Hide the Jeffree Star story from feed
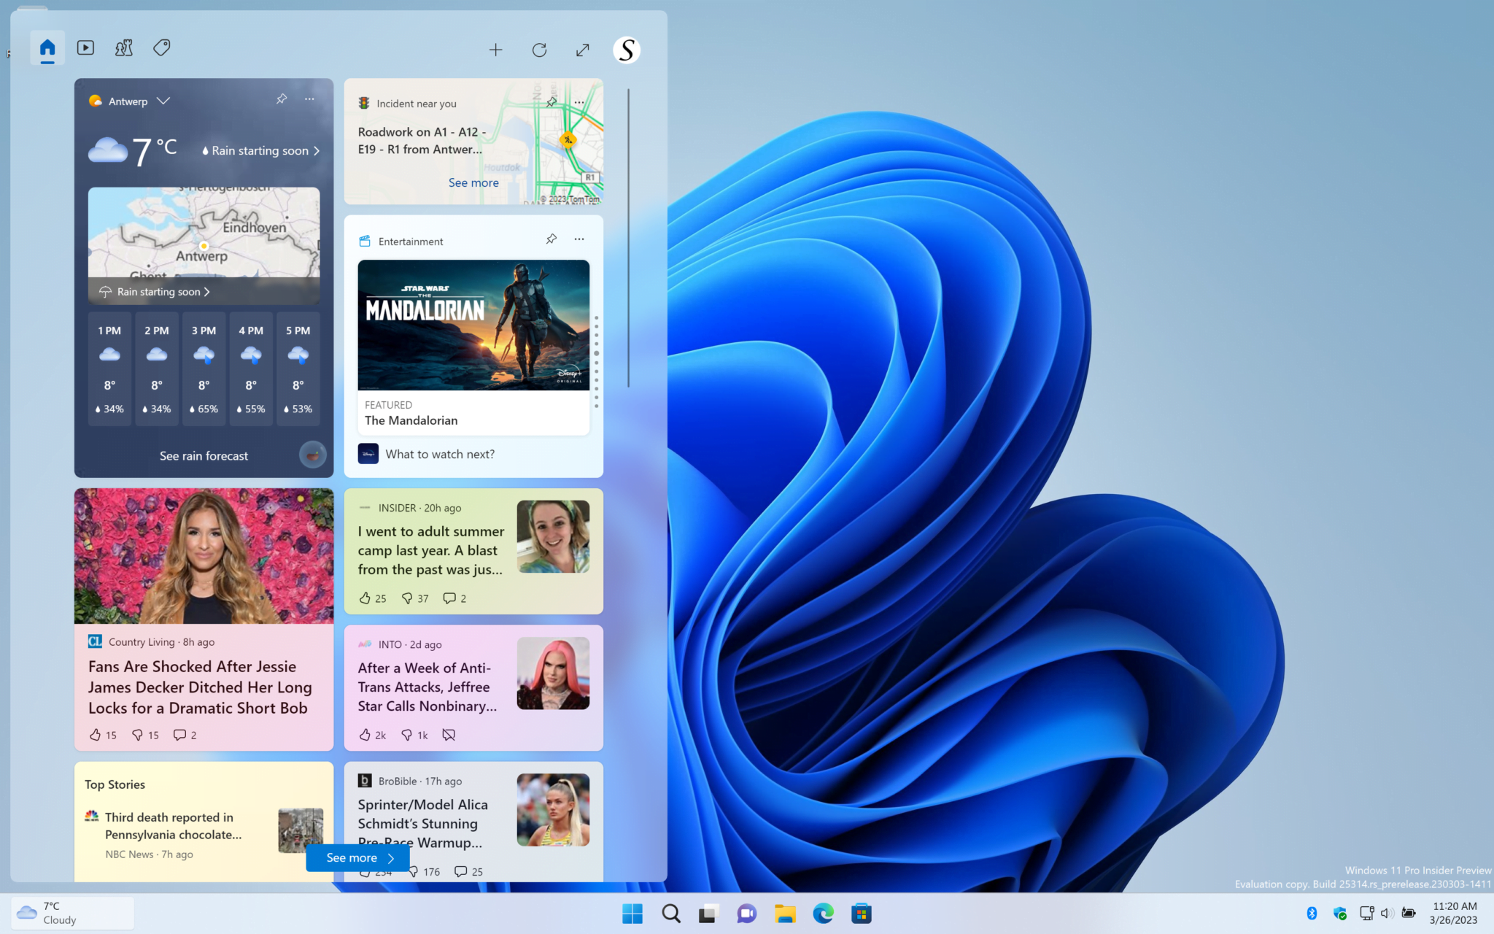This screenshot has width=1494, height=934. point(448,735)
